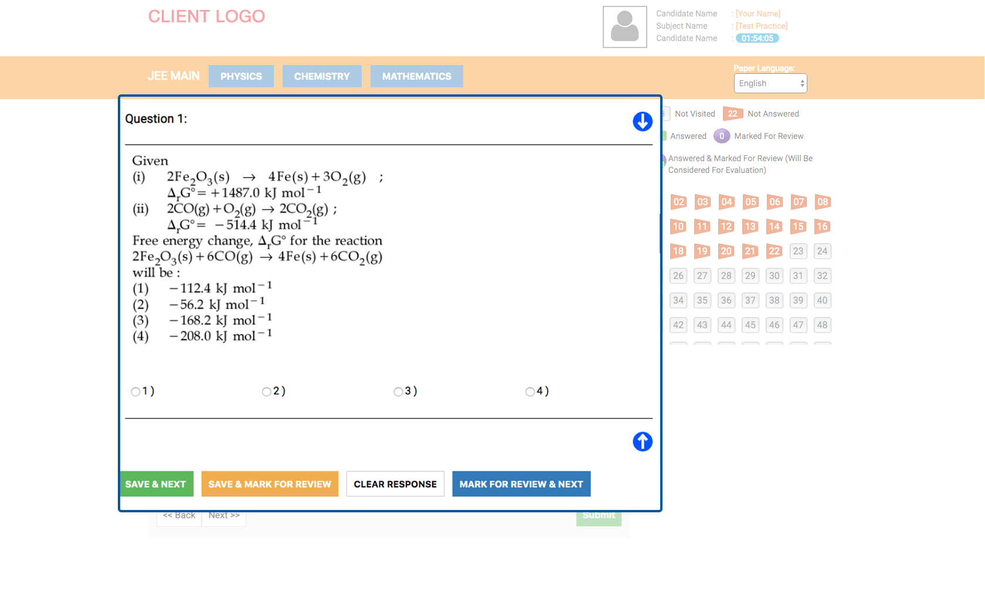Open the Paper Language dropdown
The image size is (985, 602).
770,83
